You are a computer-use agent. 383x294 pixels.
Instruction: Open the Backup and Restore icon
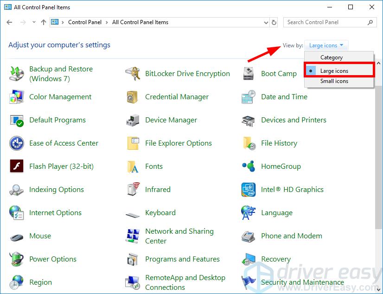[x=17, y=73]
